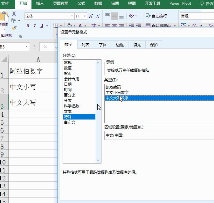
Task: Click the increase indent icon
Action: [x=138, y=25]
